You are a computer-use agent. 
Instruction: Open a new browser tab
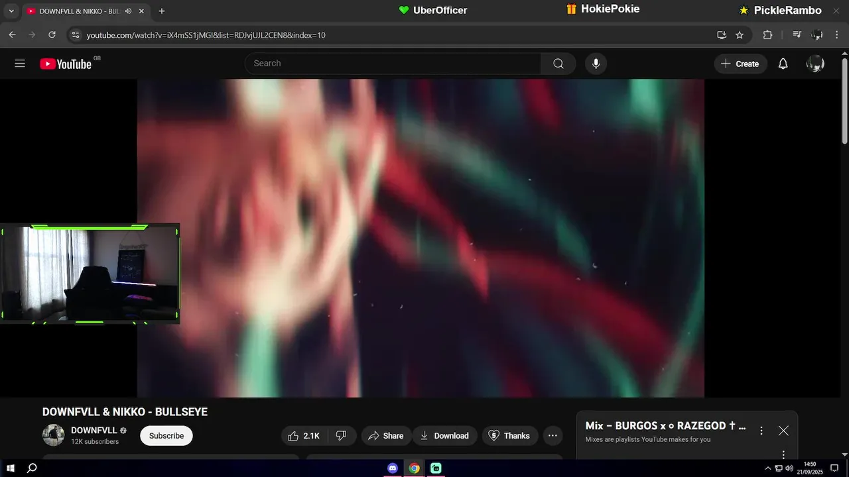(x=162, y=11)
